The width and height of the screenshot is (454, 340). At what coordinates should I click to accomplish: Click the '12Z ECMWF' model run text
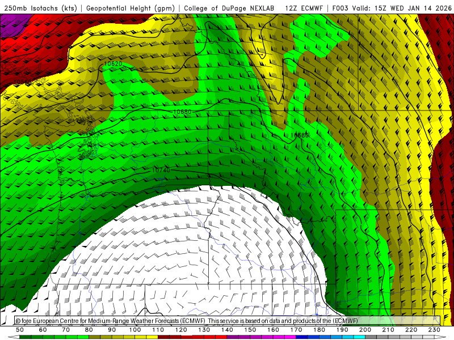[x=304, y=8]
